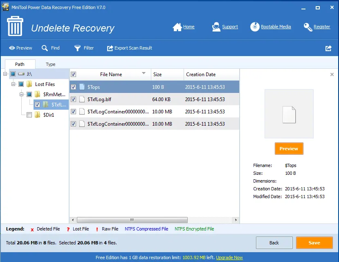Viewport: 339px width, 262px height.
Task: Uncheck the $Tops file checkbox
Action: tap(74, 87)
